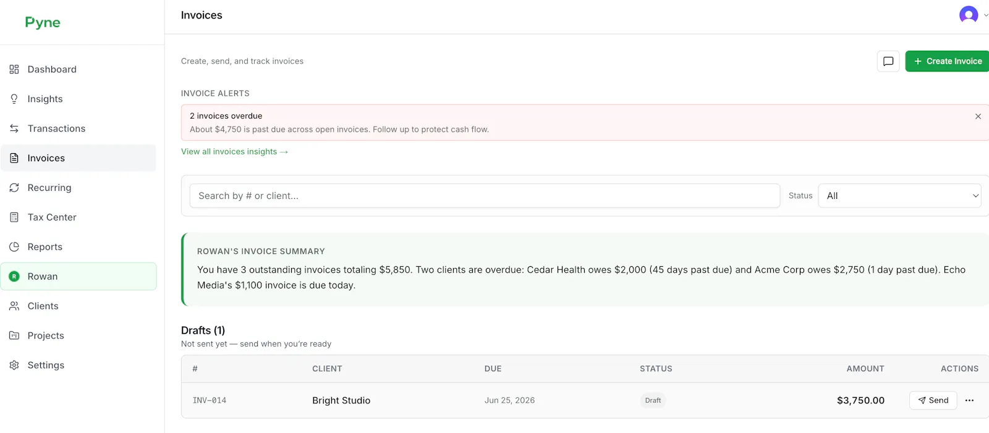Screen dimensions: 989x433
Task: Click the $3,750.00 amount
Action: pyautogui.click(x=860, y=400)
